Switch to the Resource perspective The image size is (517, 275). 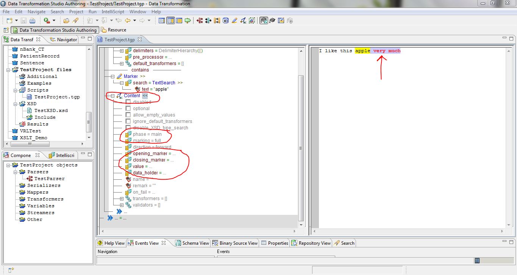point(114,30)
